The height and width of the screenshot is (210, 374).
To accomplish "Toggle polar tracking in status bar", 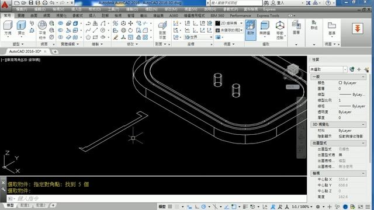I will coord(204,206).
